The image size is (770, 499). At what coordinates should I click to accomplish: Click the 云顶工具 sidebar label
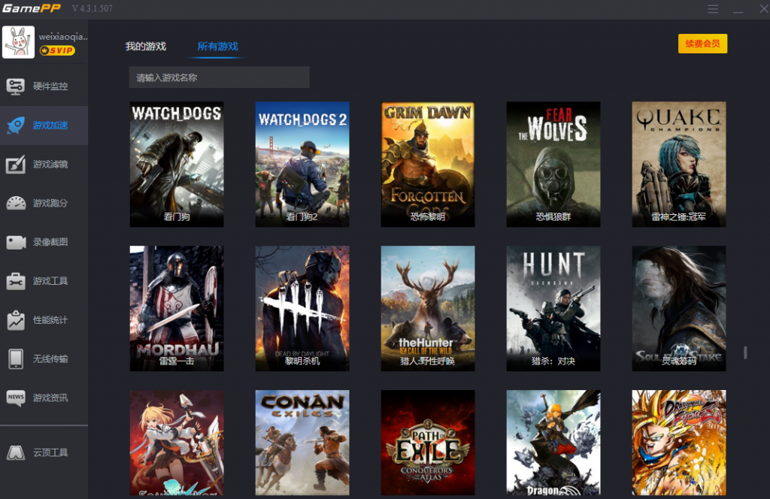tap(50, 452)
